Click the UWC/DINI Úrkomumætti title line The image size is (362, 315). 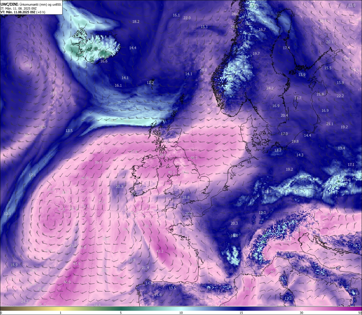click(31, 5)
